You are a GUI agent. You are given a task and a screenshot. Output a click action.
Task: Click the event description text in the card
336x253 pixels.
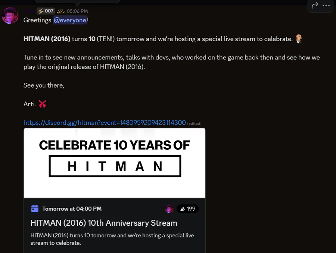click(112, 239)
